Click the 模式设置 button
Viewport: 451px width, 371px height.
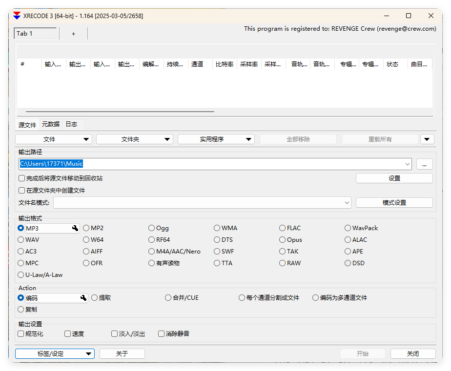(394, 202)
